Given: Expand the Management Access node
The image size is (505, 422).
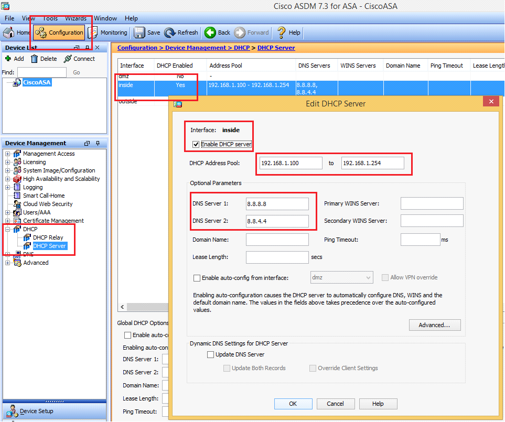Looking at the screenshot, I should [x=7, y=154].
